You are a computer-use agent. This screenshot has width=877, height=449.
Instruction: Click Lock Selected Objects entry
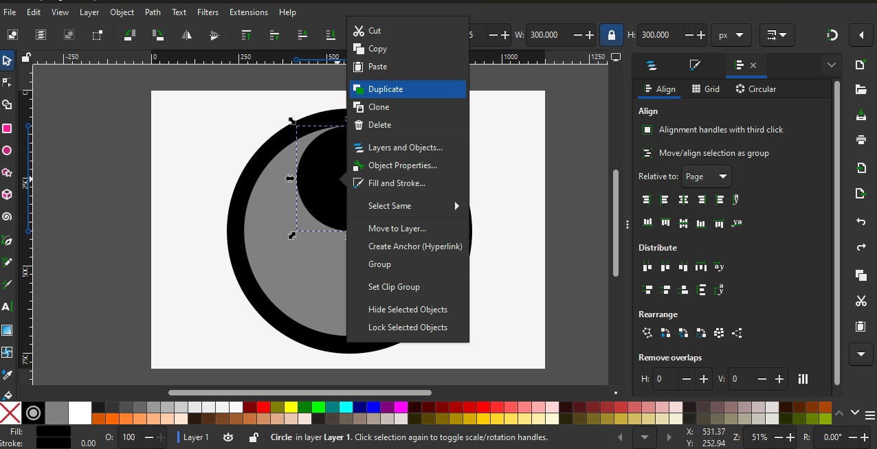coord(408,327)
